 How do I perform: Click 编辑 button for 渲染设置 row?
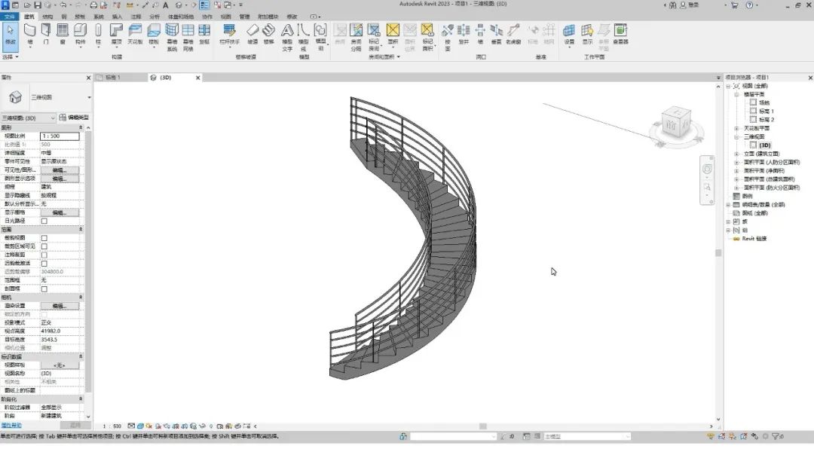coord(60,306)
